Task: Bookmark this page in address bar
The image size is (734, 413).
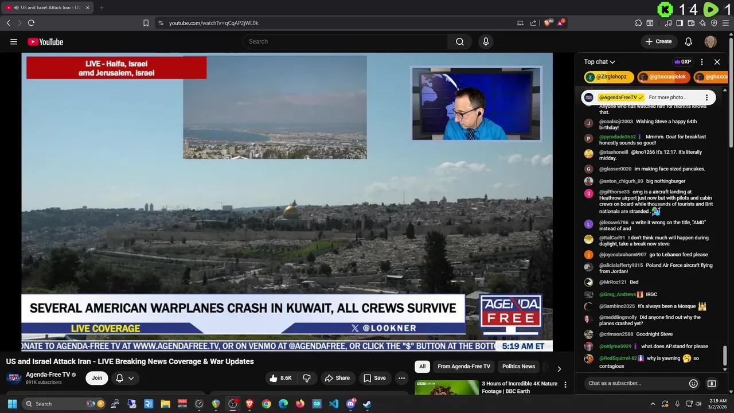Action: (x=146, y=23)
